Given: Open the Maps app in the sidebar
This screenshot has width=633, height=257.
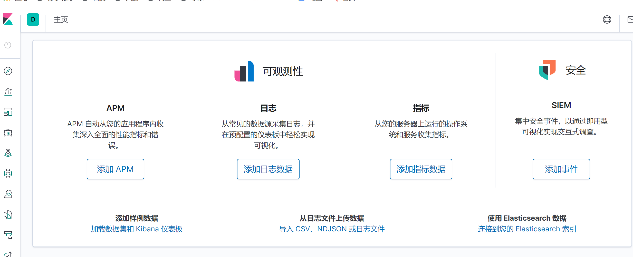Looking at the screenshot, I should click(x=8, y=153).
